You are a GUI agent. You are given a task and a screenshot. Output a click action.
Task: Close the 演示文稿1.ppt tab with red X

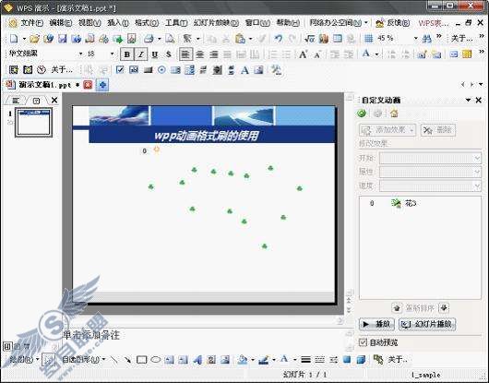pos(88,85)
